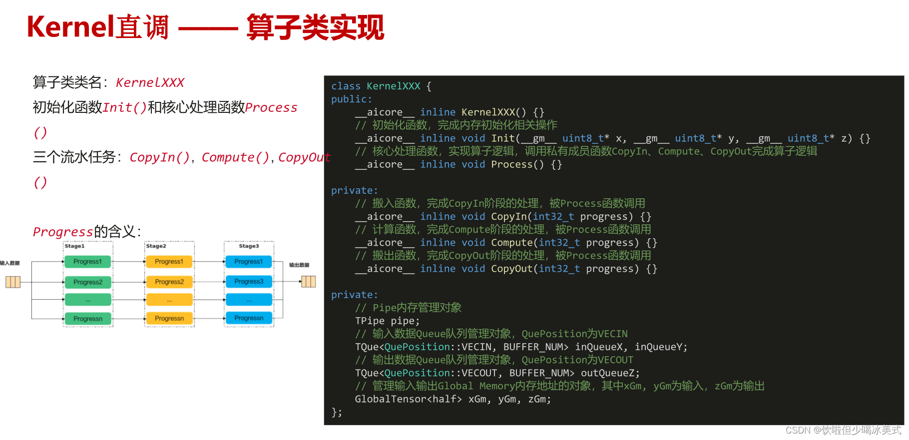Click the 'public:' keyword in code
This screenshot has height=440, width=909.
point(352,99)
